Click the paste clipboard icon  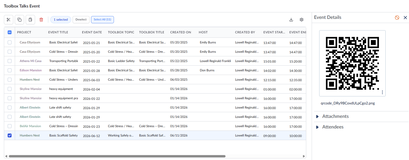[30, 20]
